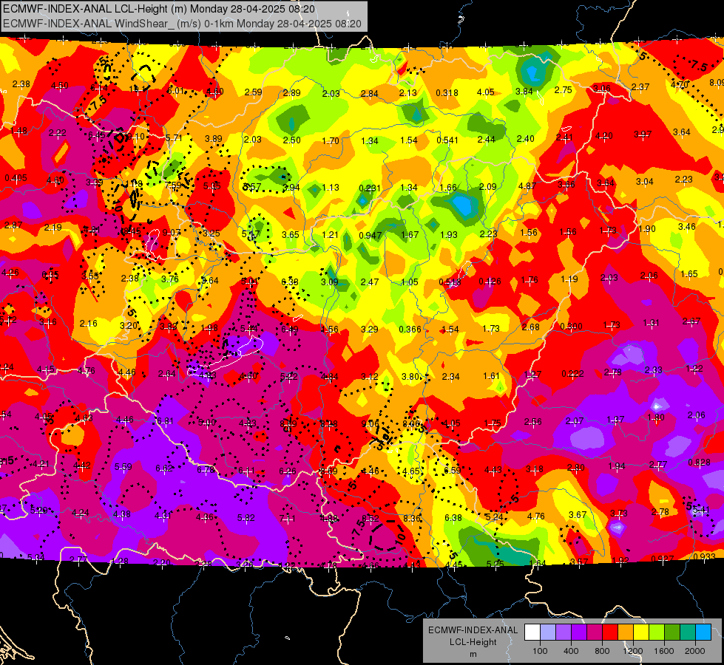Click the wind shear value 0.222
Screen dimensions: 724x665
pos(572,373)
